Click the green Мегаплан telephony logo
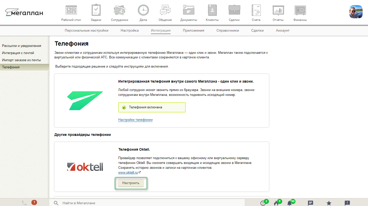The image size is (368, 206). point(85,100)
